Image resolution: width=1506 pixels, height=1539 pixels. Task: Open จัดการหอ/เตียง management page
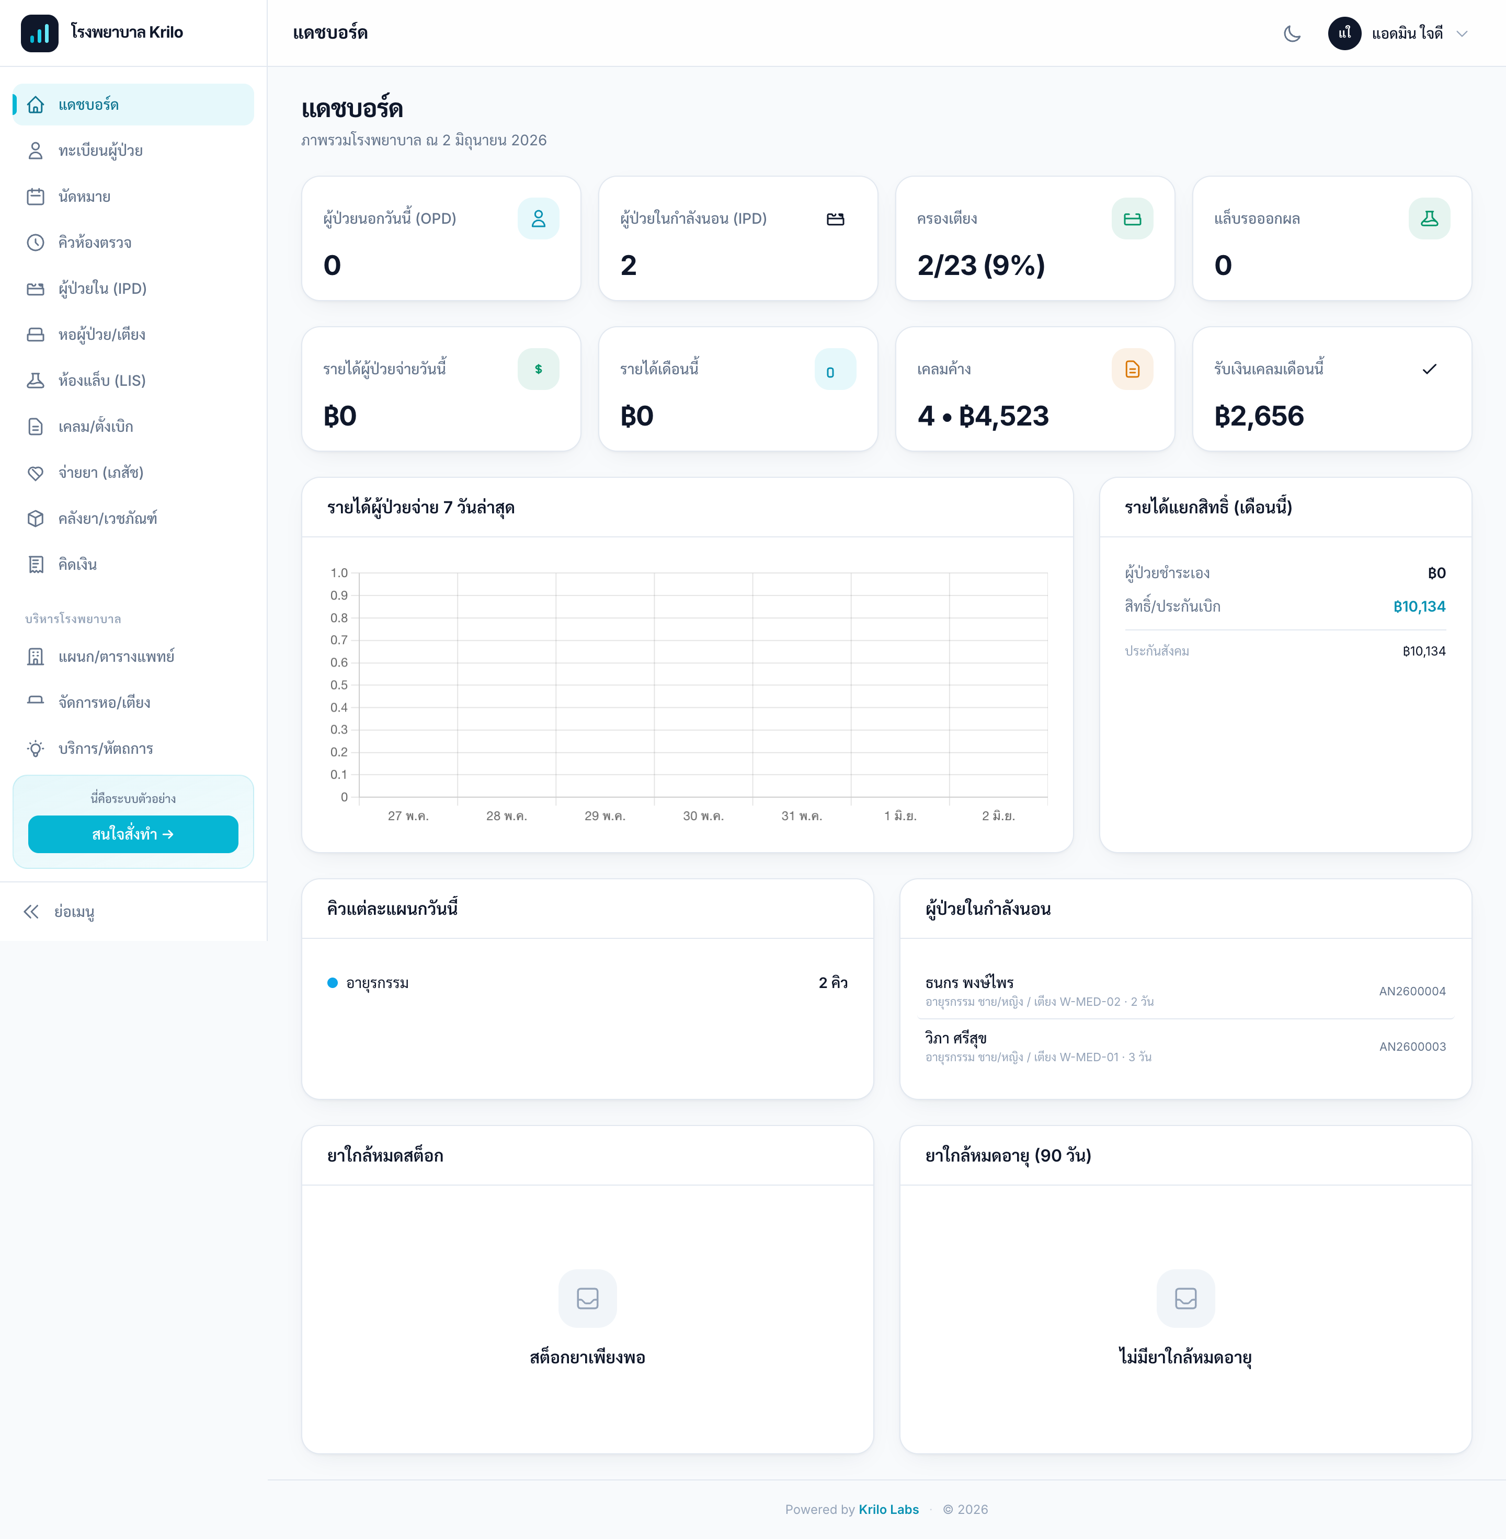134,702
